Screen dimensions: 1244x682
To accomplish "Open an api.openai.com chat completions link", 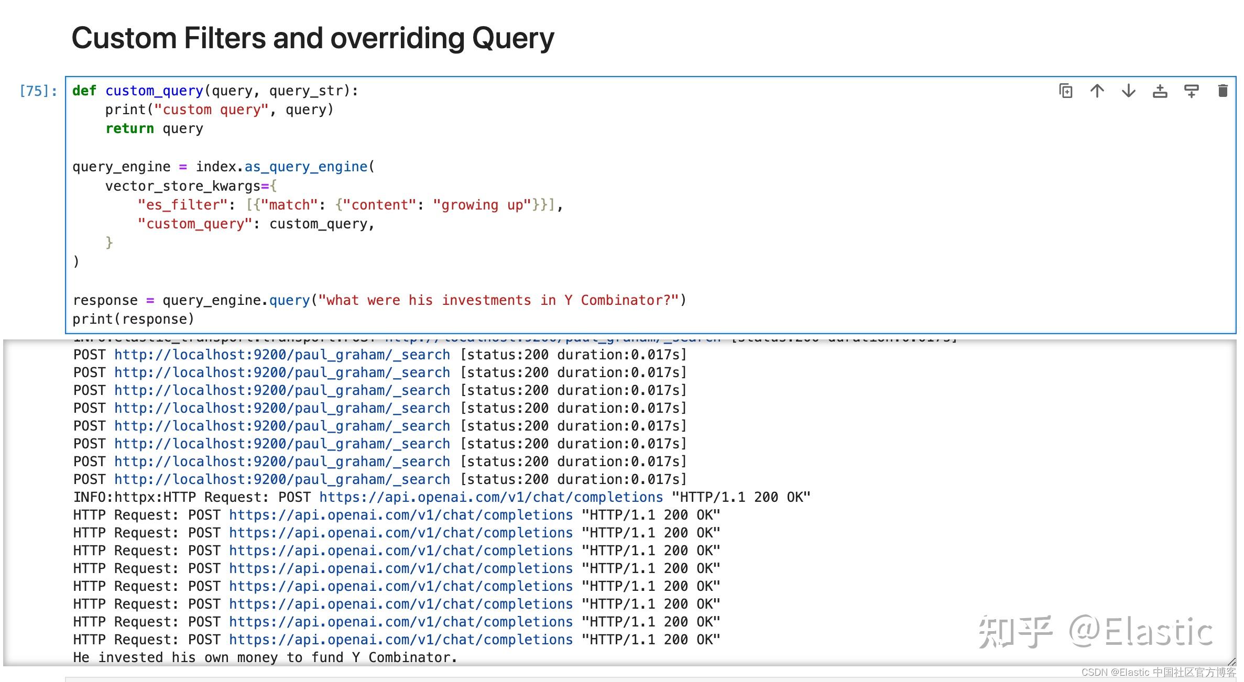I will point(400,515).
